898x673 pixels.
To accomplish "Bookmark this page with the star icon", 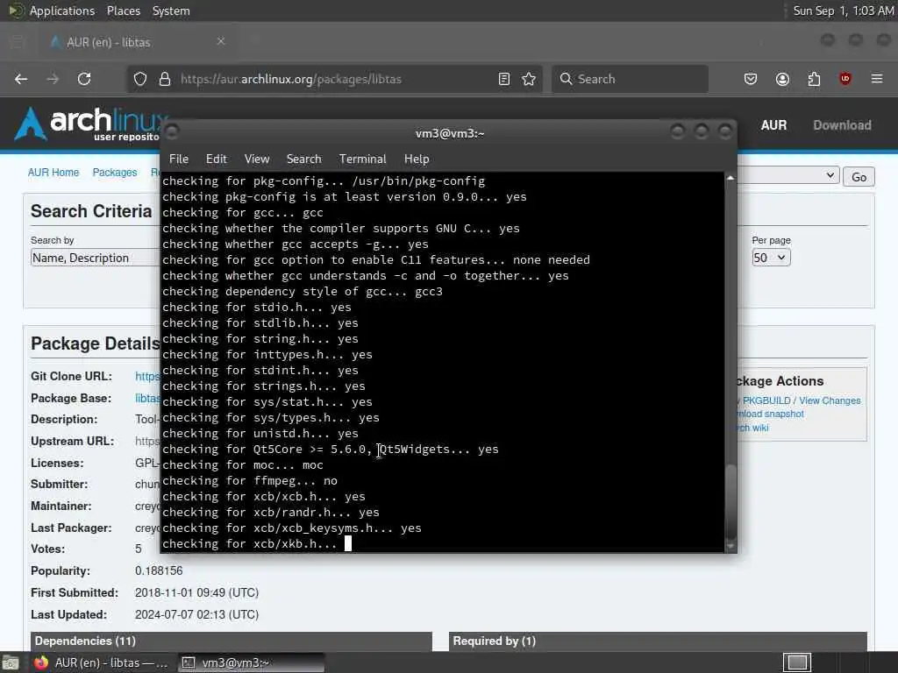I will (529, 79).
